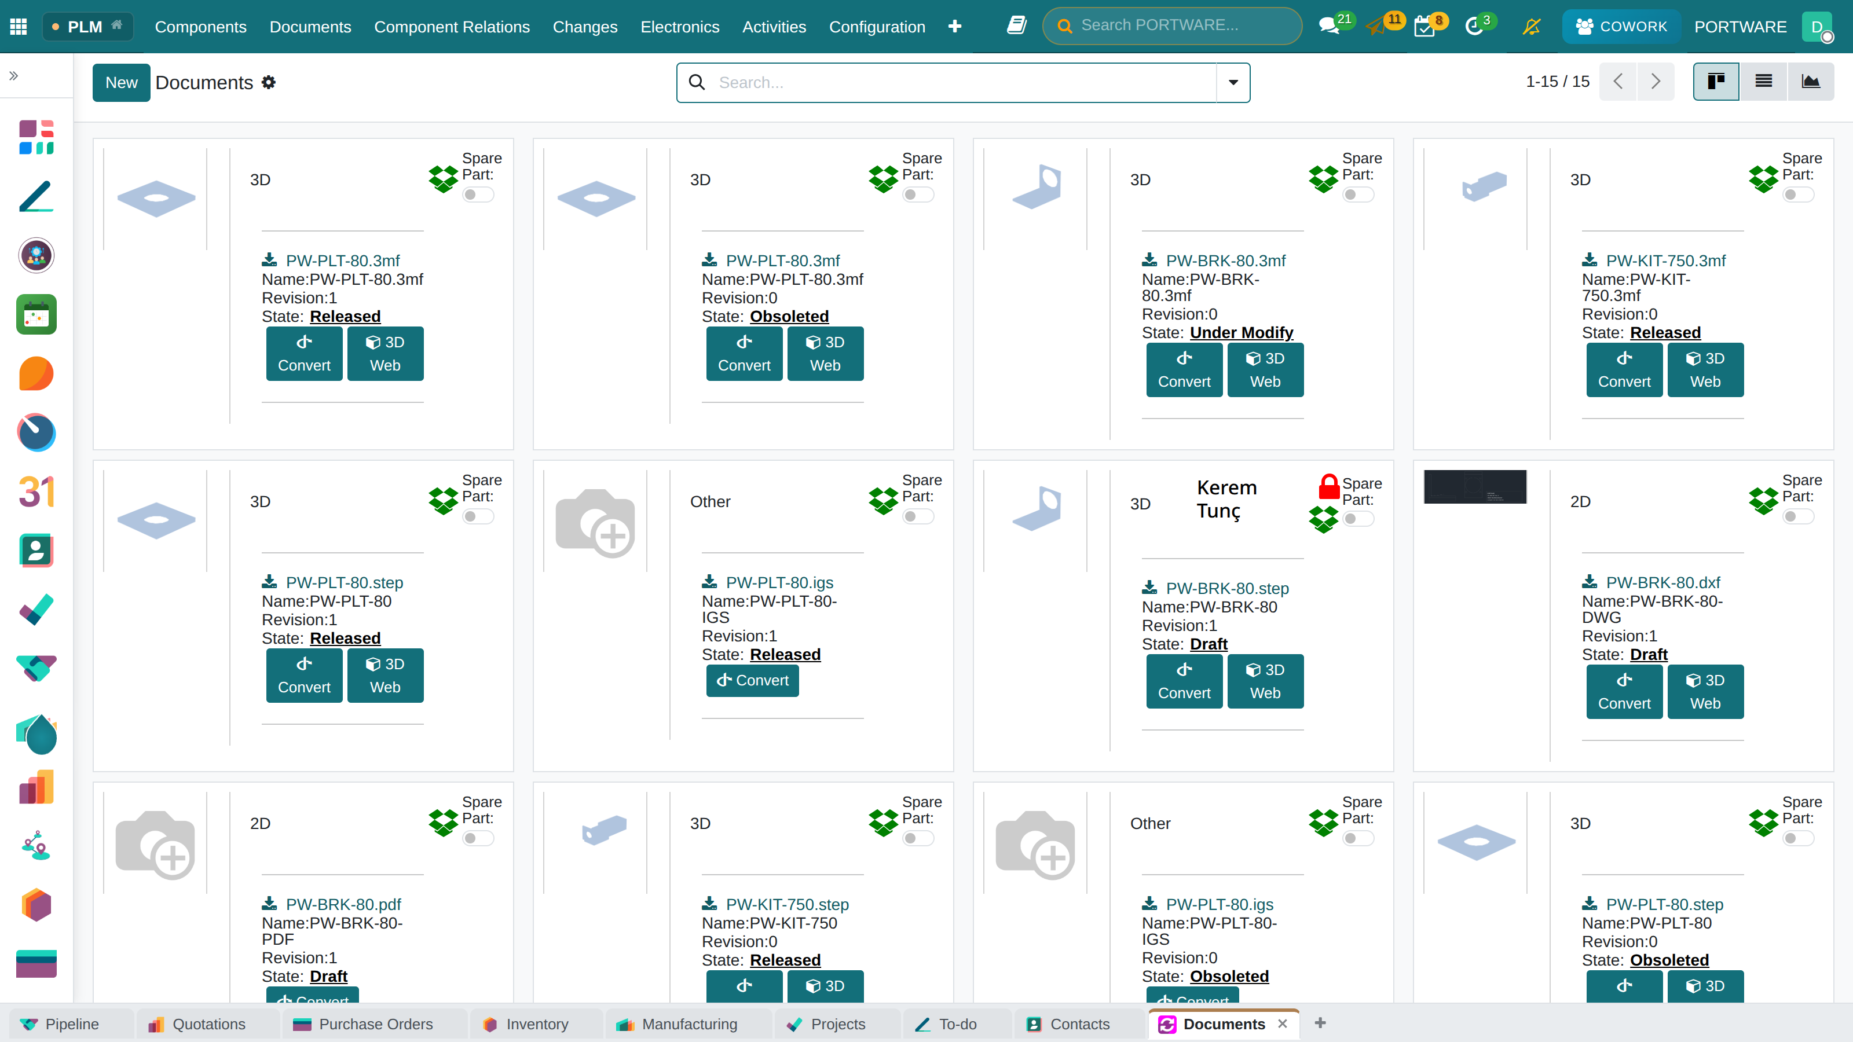Switch to graph view

pyautogui.click(x=1811, y=82)
